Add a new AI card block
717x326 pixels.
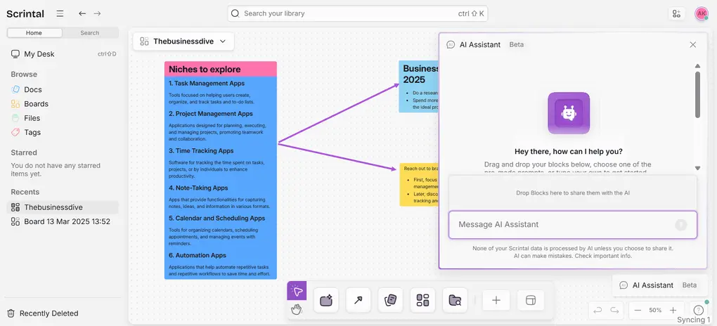[x=326, y=301]
